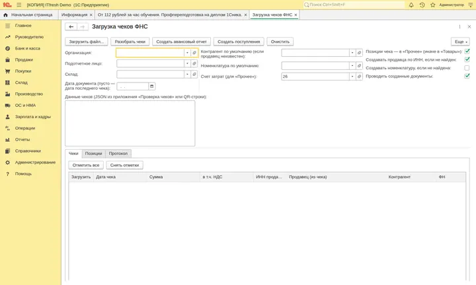The height and width of the screenshot is (285, 476).
Task: Sort by the Дата чека column header
Action: click(120, 177)
